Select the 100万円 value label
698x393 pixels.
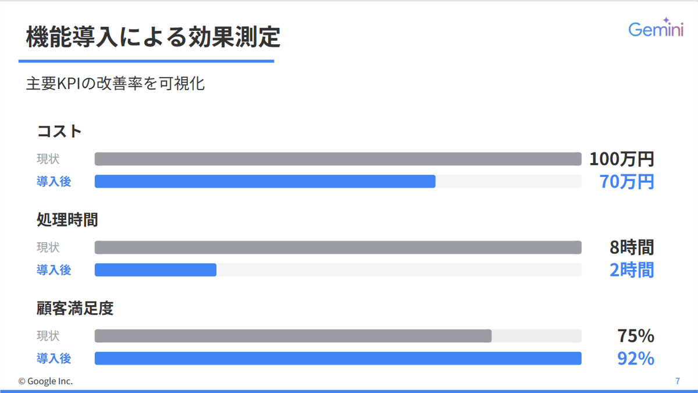[x=621, y=159]
